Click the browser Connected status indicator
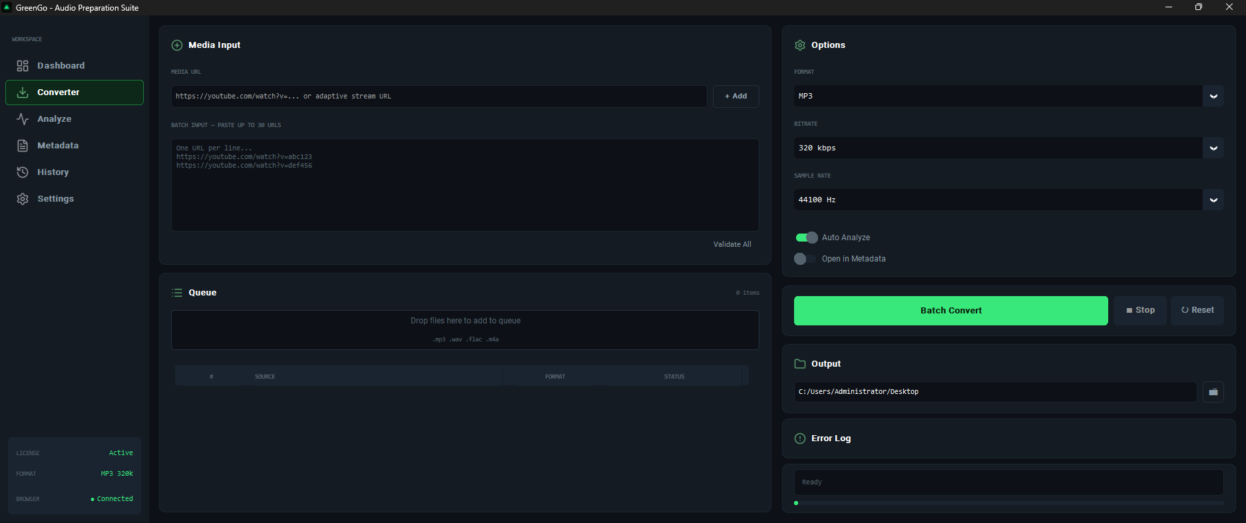The width and height of the screenshot is (1246, 523). (x=112, y=499)
